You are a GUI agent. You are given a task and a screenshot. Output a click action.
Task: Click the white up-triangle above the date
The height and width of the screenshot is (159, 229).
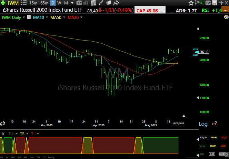pos(184,116)
